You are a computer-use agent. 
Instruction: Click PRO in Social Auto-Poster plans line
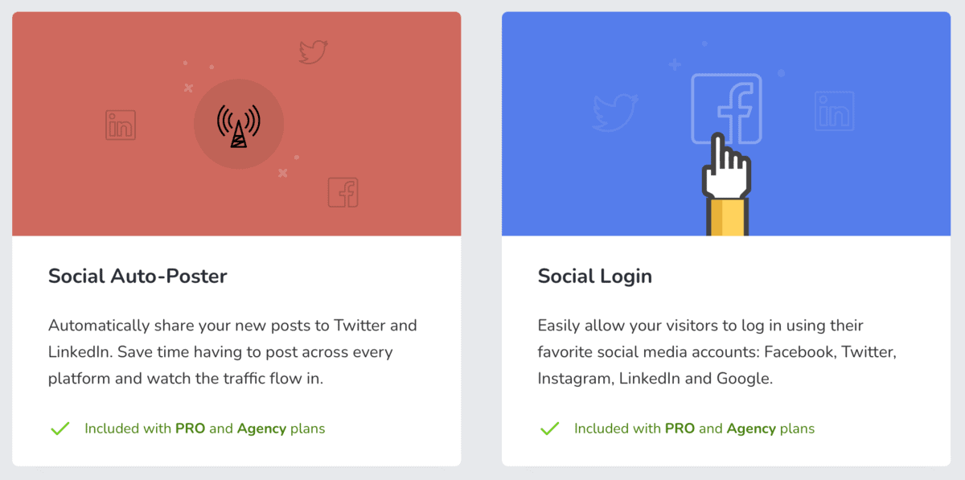(191, 429)
